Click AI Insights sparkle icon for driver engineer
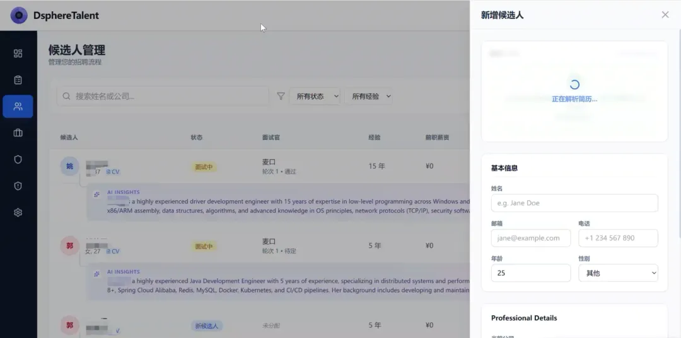Screen dimensions: 681x338 click(x=97, y=194)
